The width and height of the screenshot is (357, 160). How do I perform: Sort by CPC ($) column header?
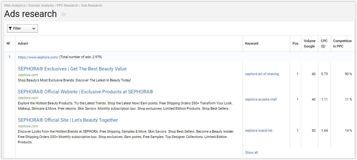click(x=324, y=43)
